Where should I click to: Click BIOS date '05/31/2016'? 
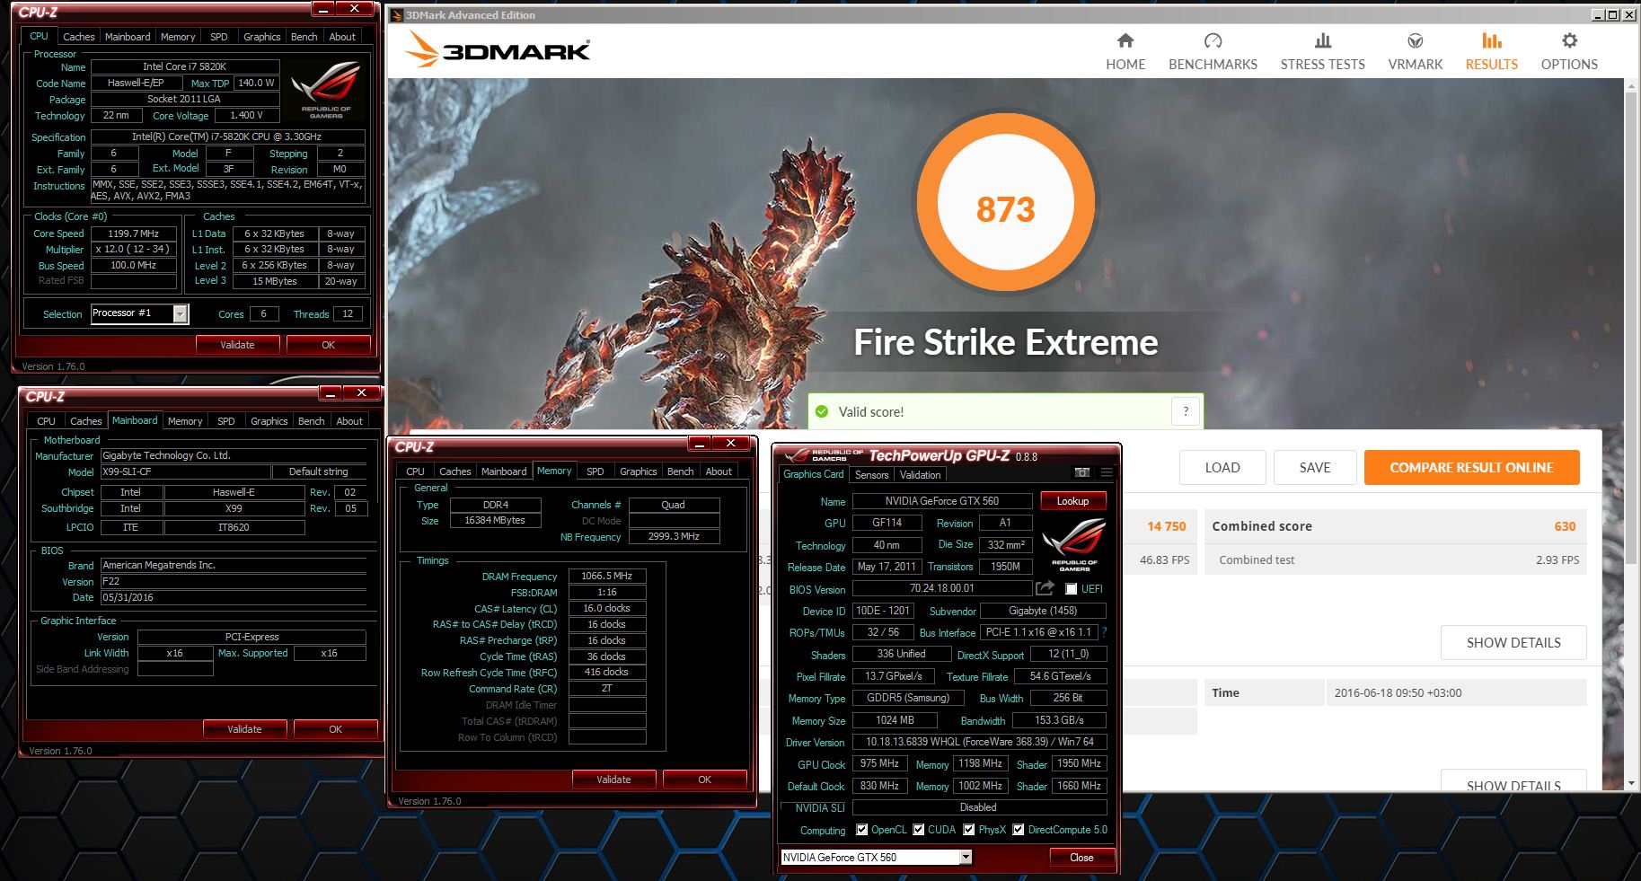(234, 597)
